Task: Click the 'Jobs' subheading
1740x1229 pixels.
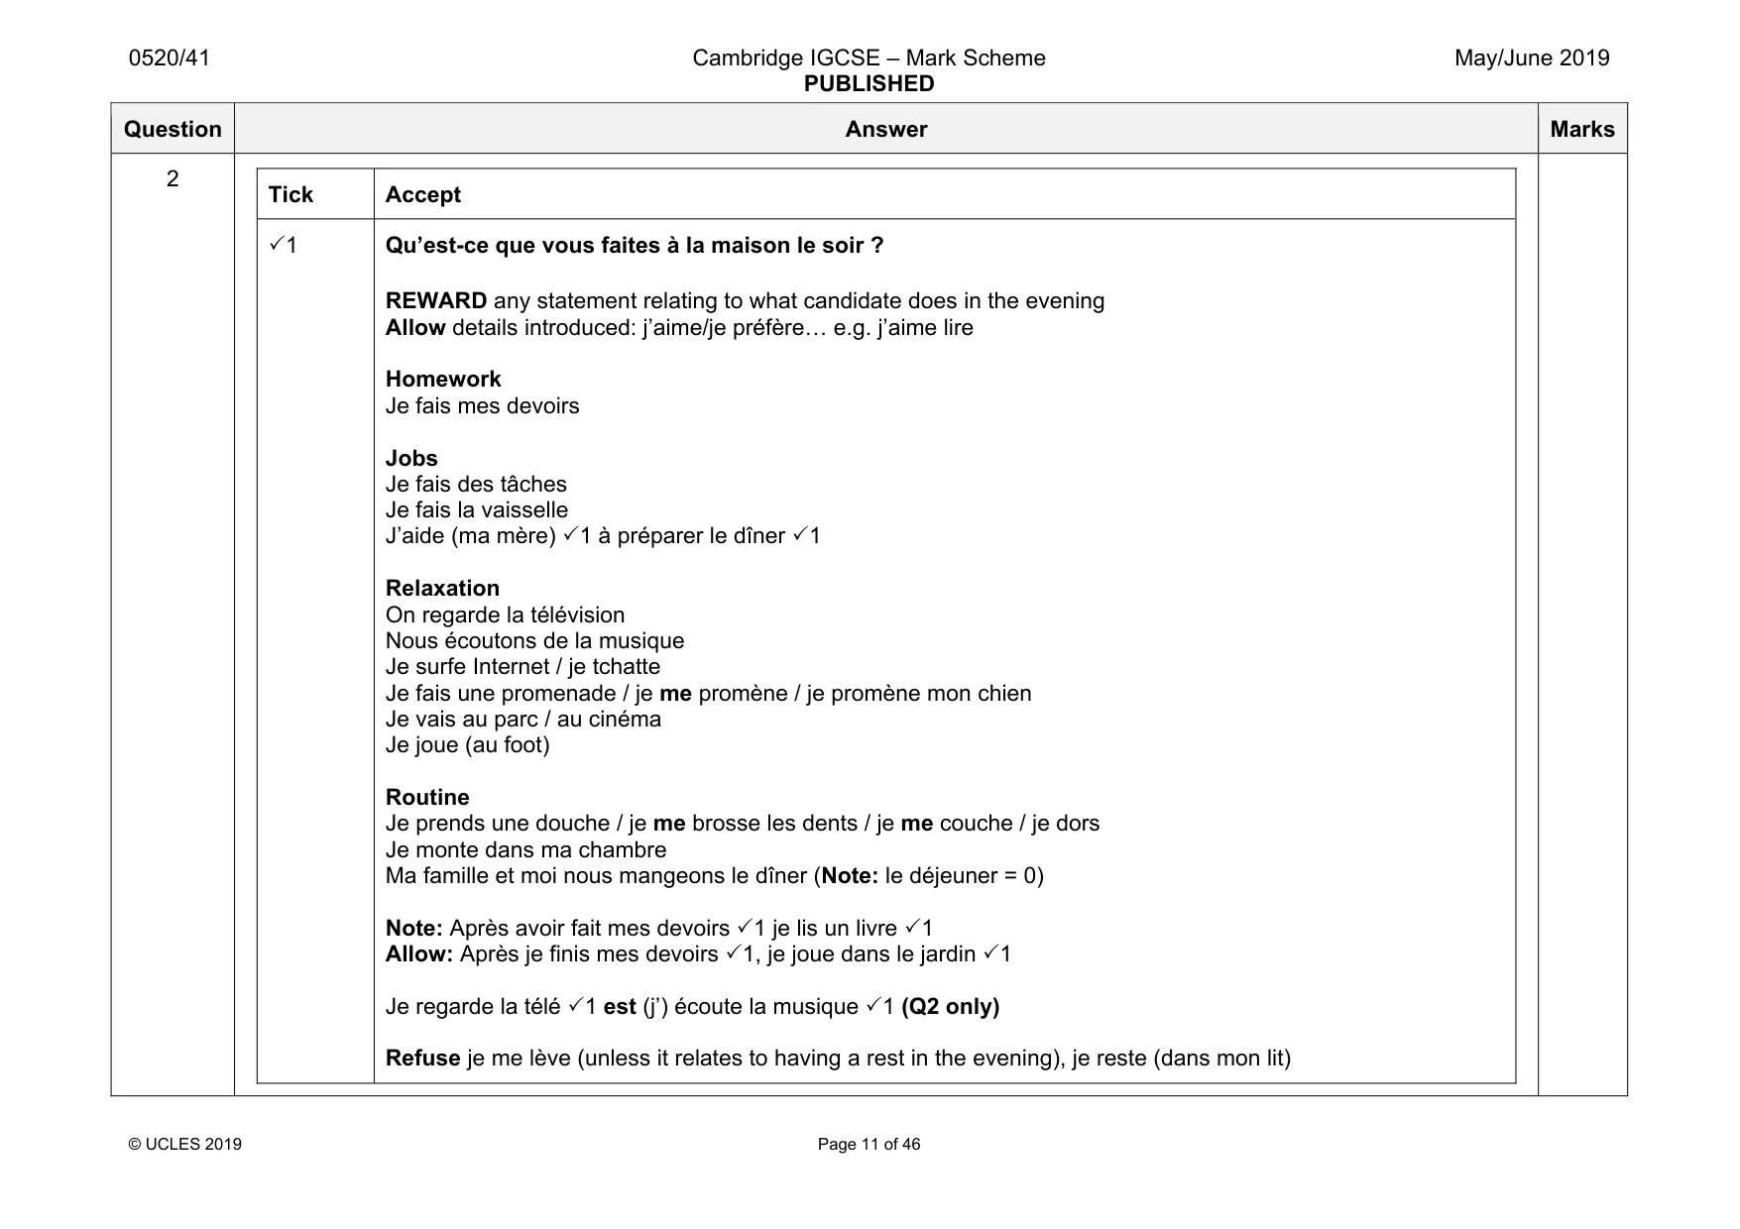Action: coord(411,459)
